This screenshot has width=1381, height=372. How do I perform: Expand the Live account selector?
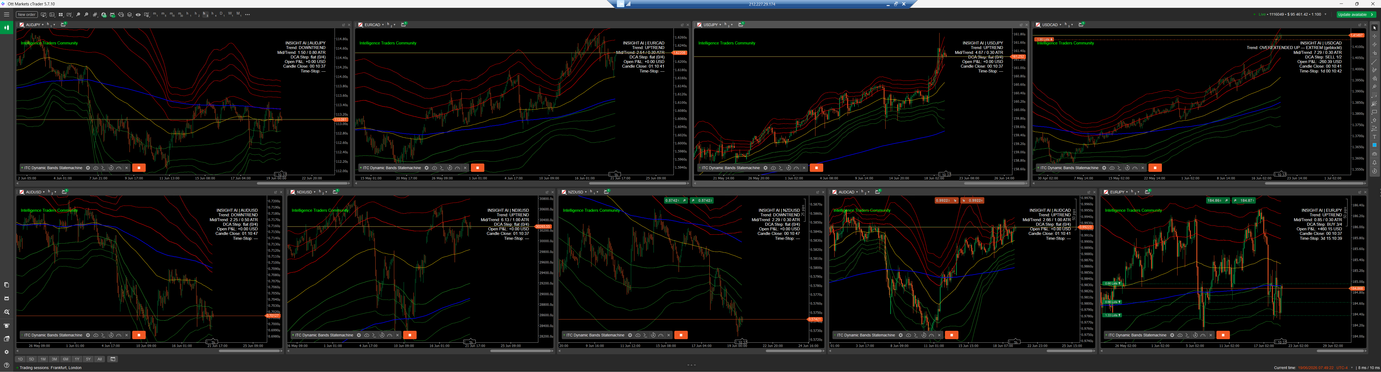click(1325, 15)
